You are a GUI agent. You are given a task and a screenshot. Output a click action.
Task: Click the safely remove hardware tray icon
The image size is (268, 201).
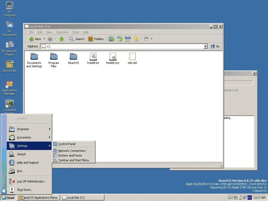click(236, 198)
